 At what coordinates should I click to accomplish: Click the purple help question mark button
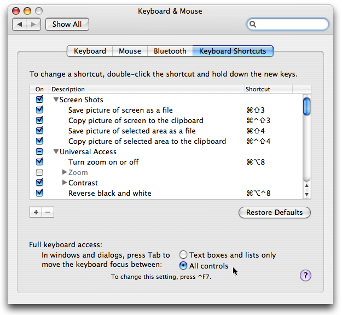click(306, 275)
